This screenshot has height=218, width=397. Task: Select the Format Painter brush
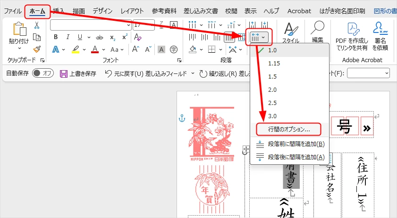coord(37,49)
